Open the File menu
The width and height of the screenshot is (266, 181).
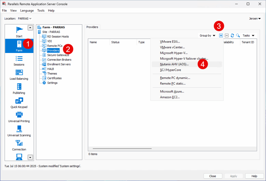point(4,11)
